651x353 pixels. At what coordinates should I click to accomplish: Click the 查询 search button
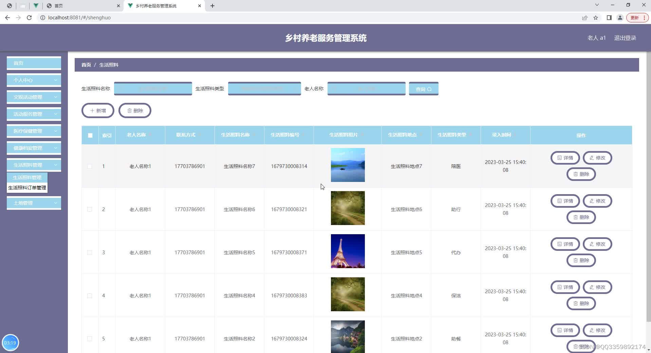click(424, 89)
